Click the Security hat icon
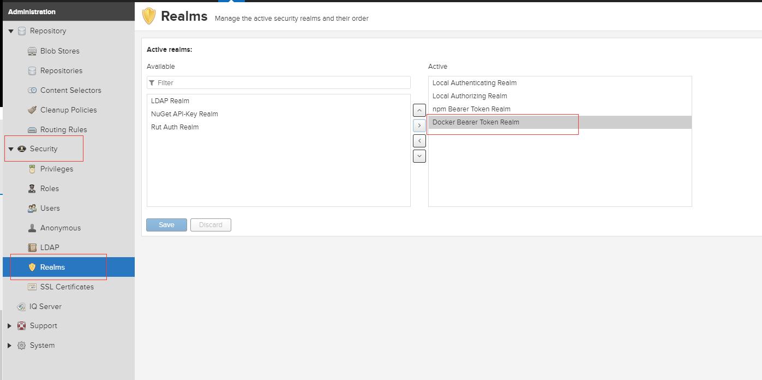 click(22, 149)
